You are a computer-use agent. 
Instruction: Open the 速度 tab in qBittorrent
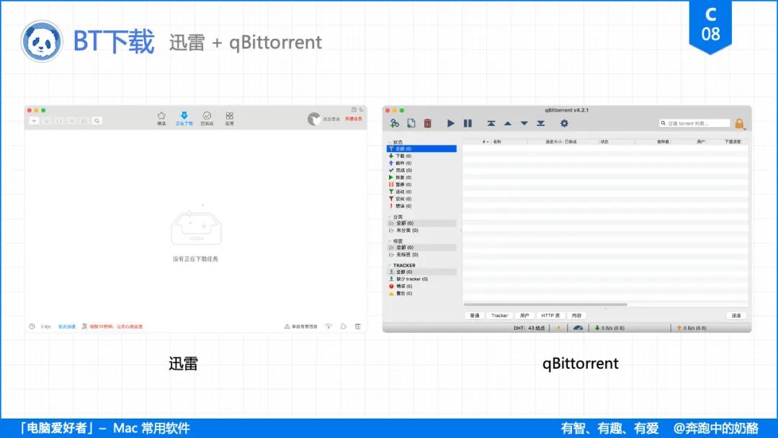pyautogui.click(x=736, y=316)
